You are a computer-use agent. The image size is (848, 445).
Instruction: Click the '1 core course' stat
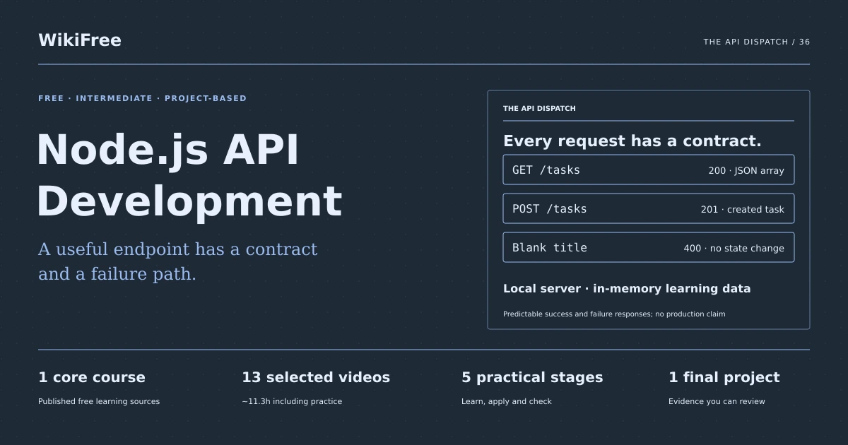92,377
